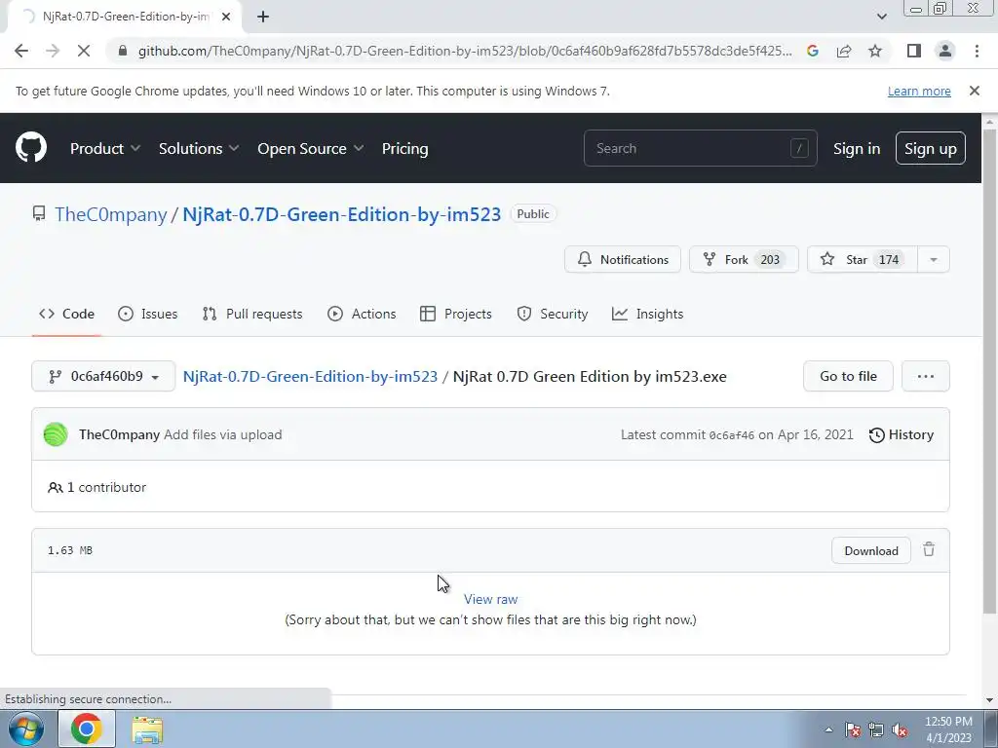Open the Projects tab
This screenshot has width=998, height=748.
(456, 314)
